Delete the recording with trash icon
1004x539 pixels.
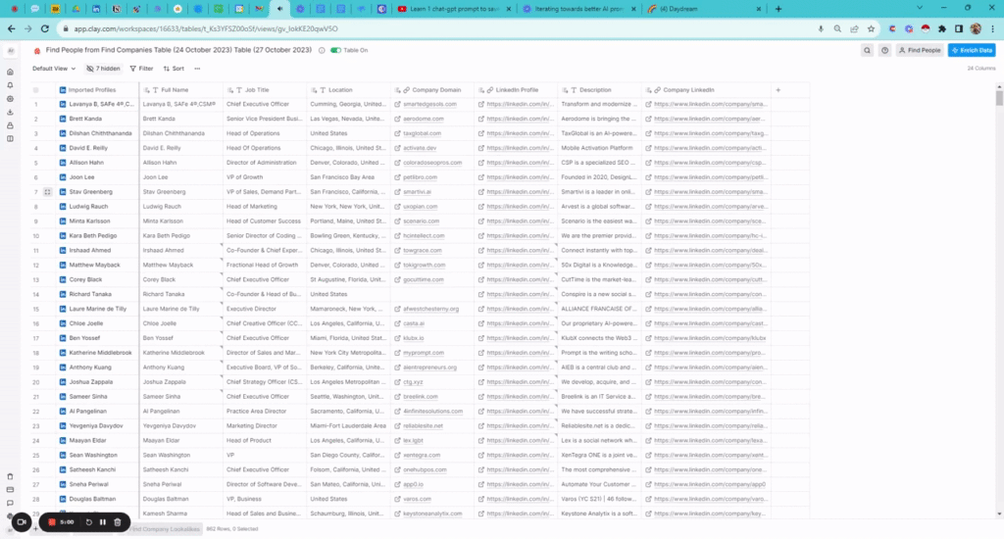118,522
